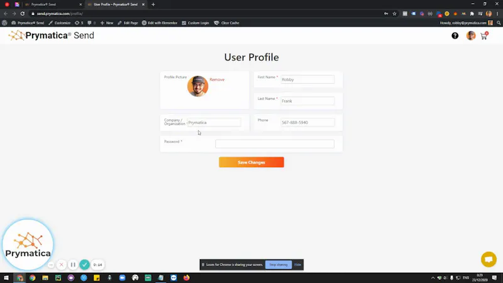Click the WordPress logo in admin bar
Viewport: 503px width, 283px height.
(x=4, y=23)
